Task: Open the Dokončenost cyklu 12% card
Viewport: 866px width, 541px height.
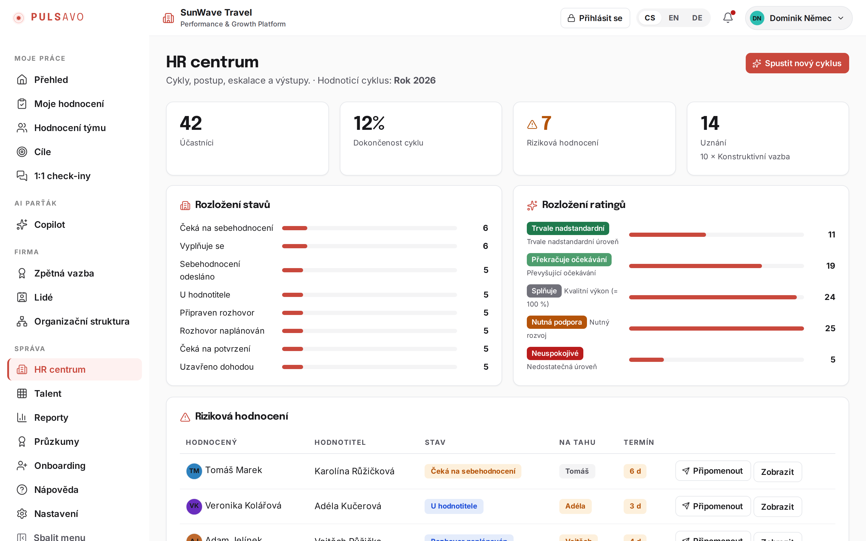Action: click(421, 139)
